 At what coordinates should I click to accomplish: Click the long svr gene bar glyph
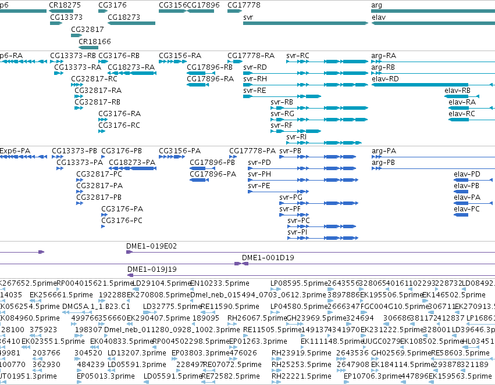pos(305,23)
